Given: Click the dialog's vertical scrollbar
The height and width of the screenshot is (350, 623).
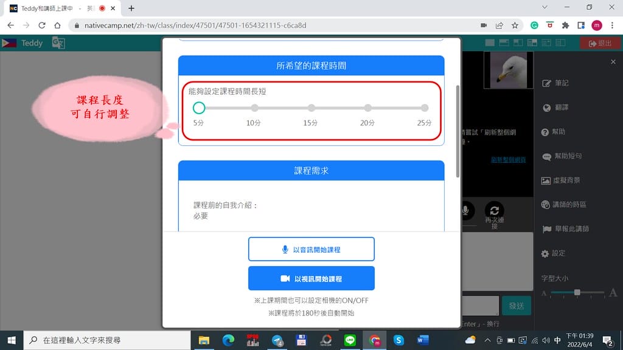Looking at the screenshot, I should [x=458, y=131].
